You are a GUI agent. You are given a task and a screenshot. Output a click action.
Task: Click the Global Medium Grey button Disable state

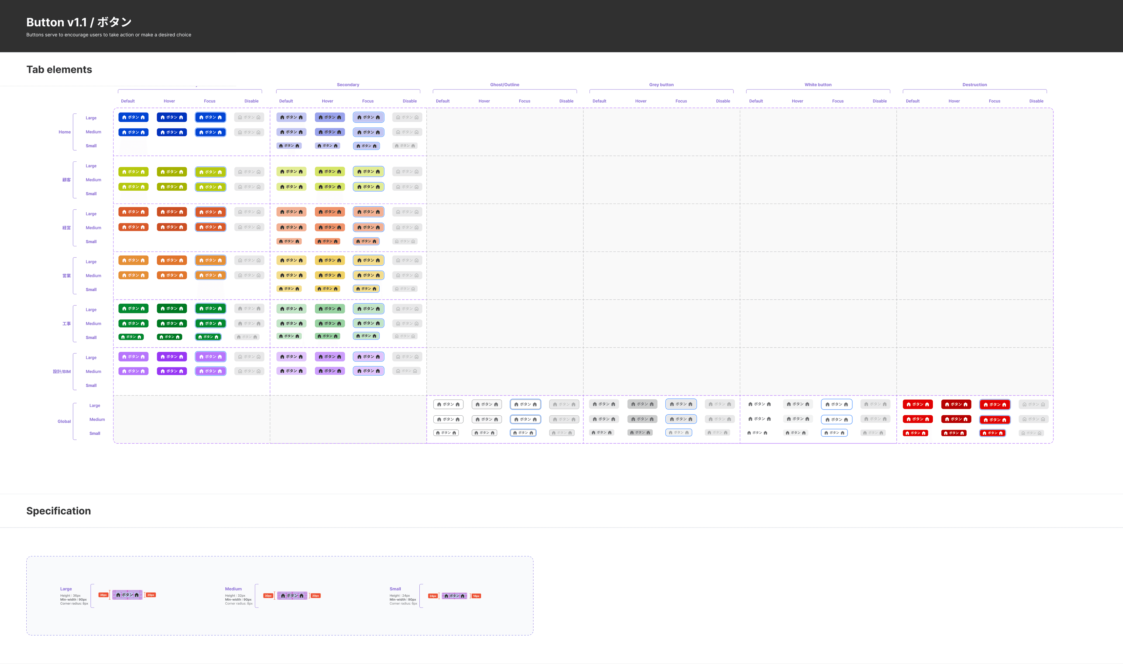tap(720, 419)
